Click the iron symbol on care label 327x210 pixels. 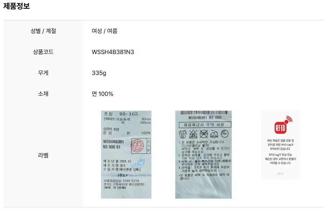[x=214, y=134]
